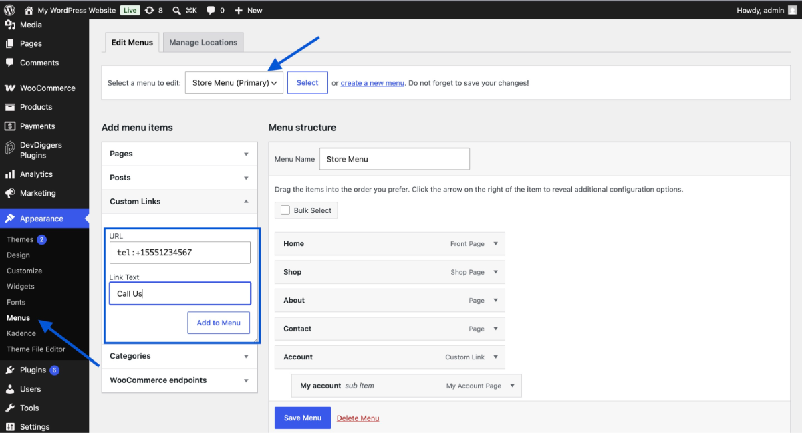
Task: Click the My WordPress Website site name
Action: 77,10
